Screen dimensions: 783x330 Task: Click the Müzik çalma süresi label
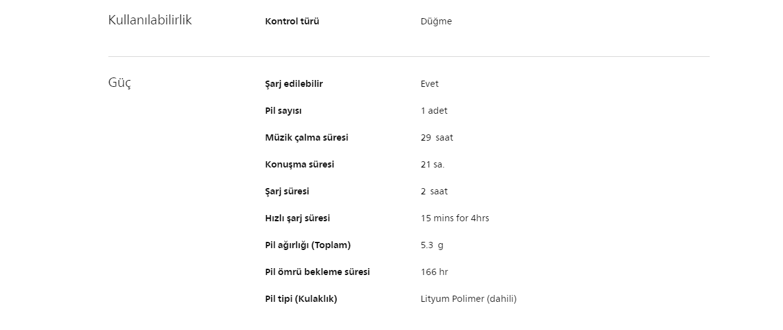306,137
